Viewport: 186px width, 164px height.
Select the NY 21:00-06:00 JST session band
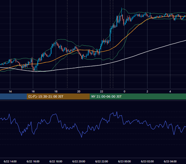pos(138,96)
